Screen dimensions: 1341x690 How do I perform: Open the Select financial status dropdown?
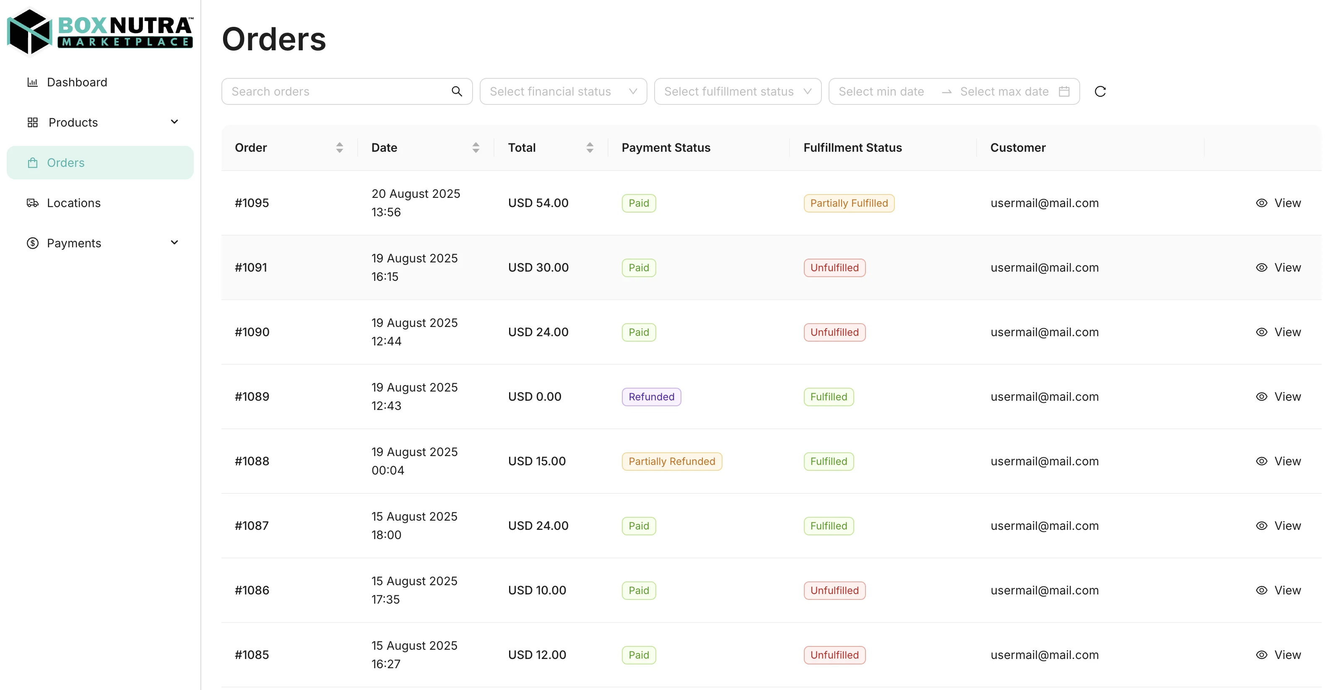pos(563,91)
